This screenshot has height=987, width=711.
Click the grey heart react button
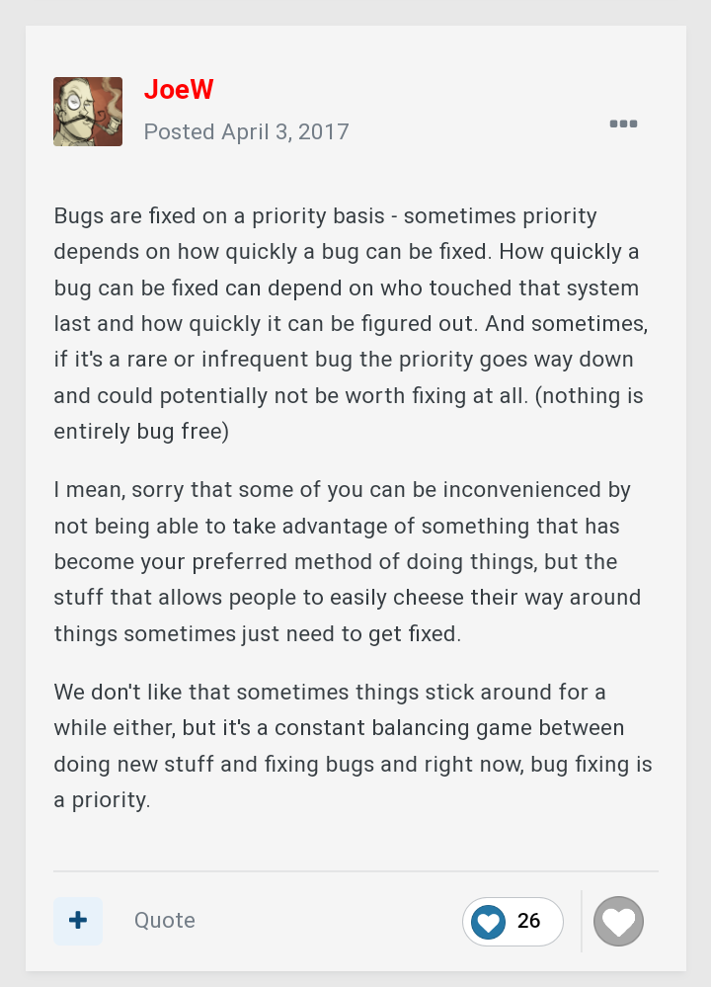[x=618, y=922]
